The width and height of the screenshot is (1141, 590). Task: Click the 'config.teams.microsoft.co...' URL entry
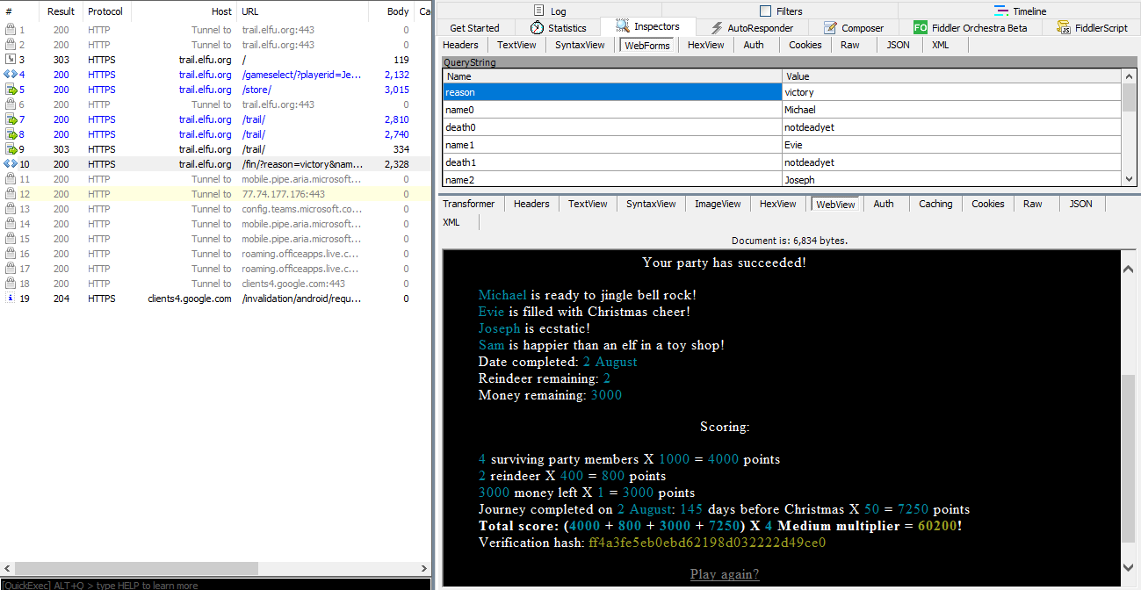301,209
